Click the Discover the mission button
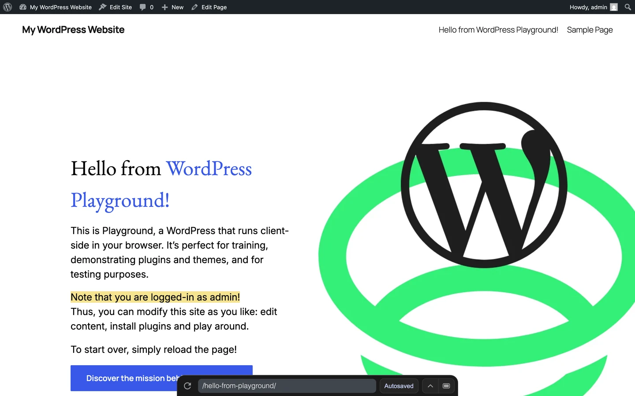This screenshot has width=635, height=396. tap(161, 378)
